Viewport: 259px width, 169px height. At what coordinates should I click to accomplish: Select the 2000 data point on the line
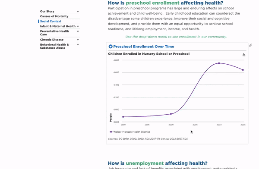171,114
